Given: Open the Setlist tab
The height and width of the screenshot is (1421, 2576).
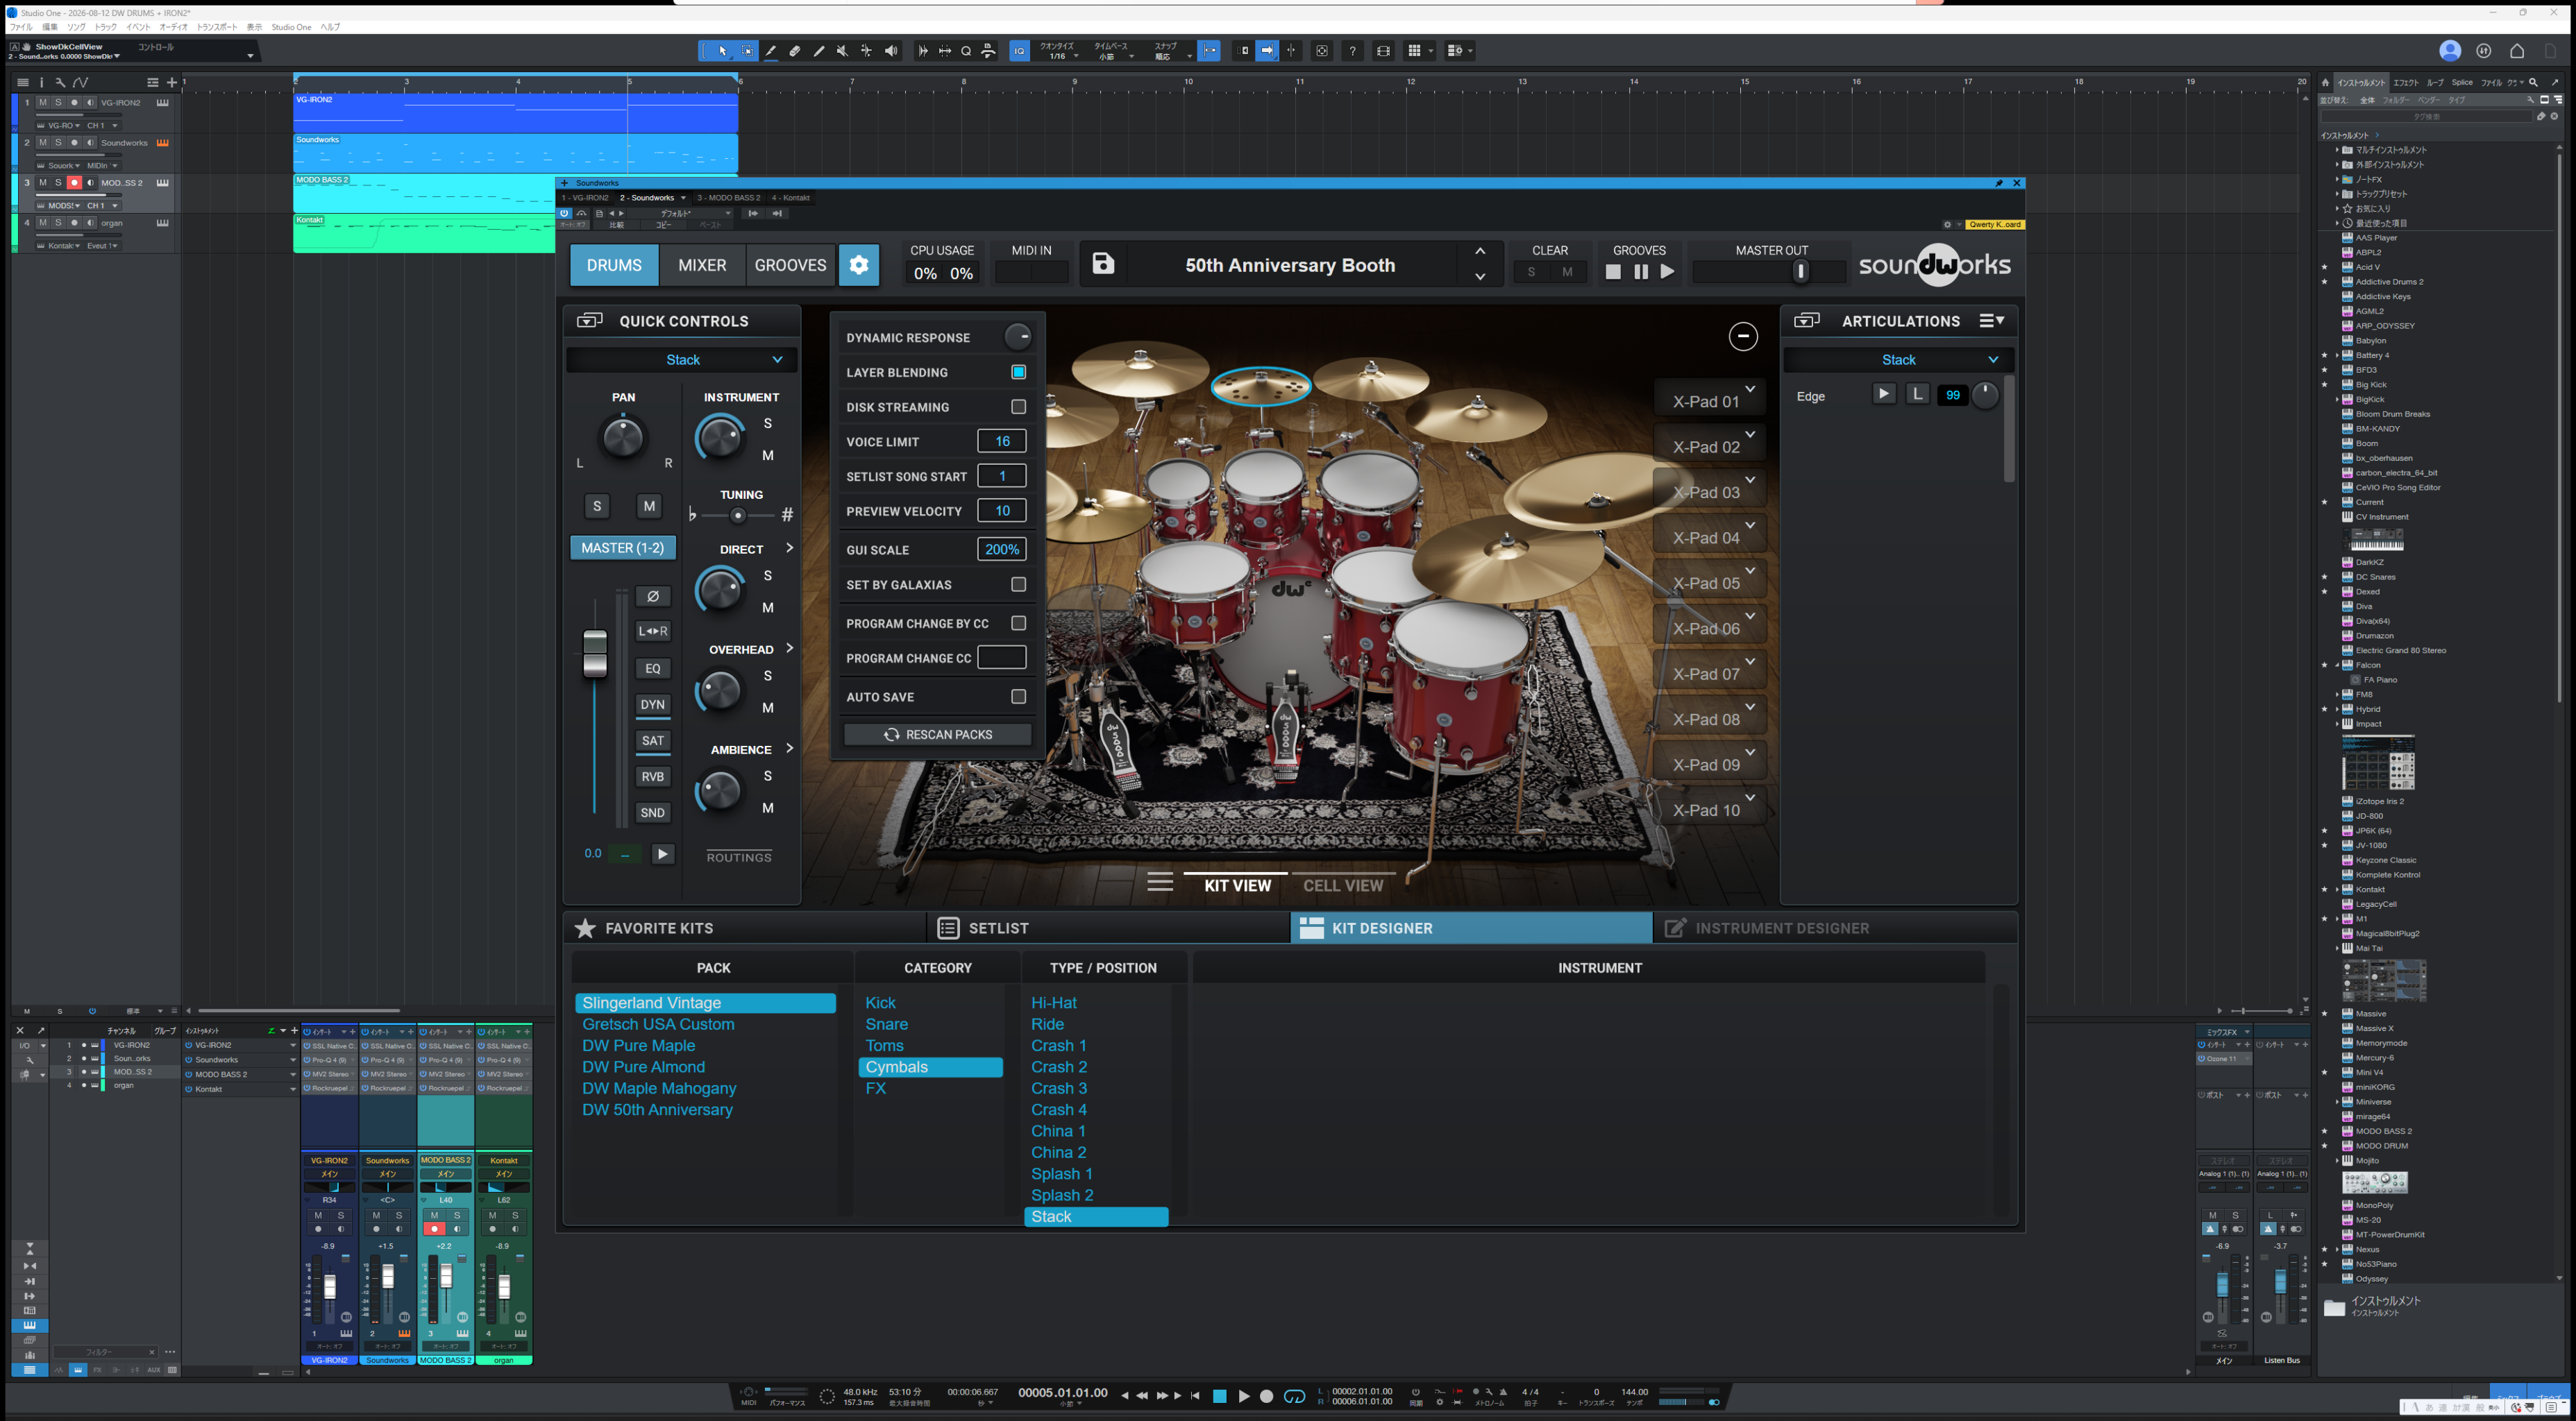Looking at the screenshot, I should [x=1108, y=928].
